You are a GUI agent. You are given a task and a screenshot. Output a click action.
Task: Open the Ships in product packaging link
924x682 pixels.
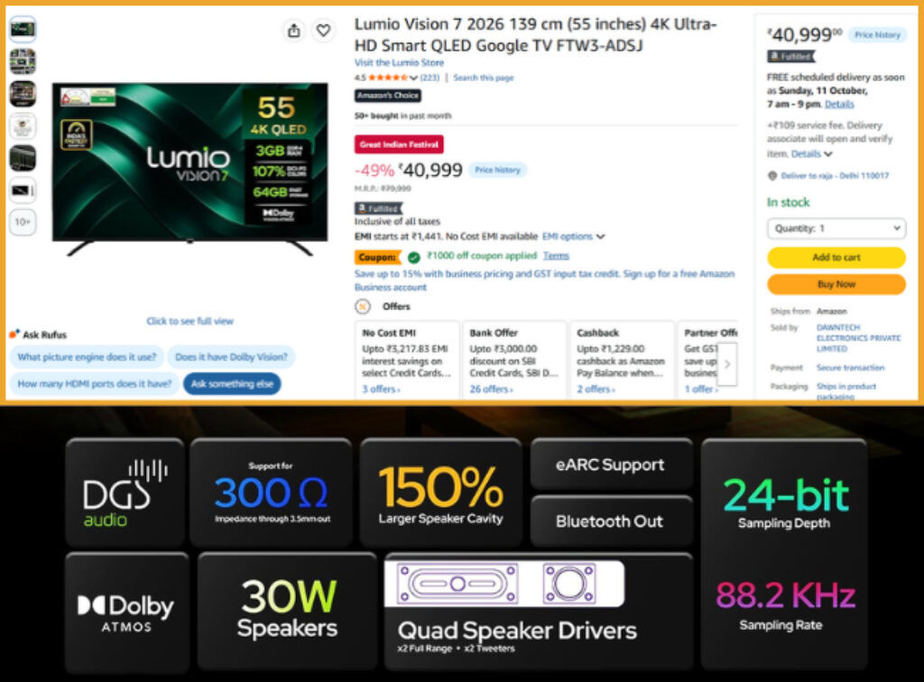pos(846,391)
